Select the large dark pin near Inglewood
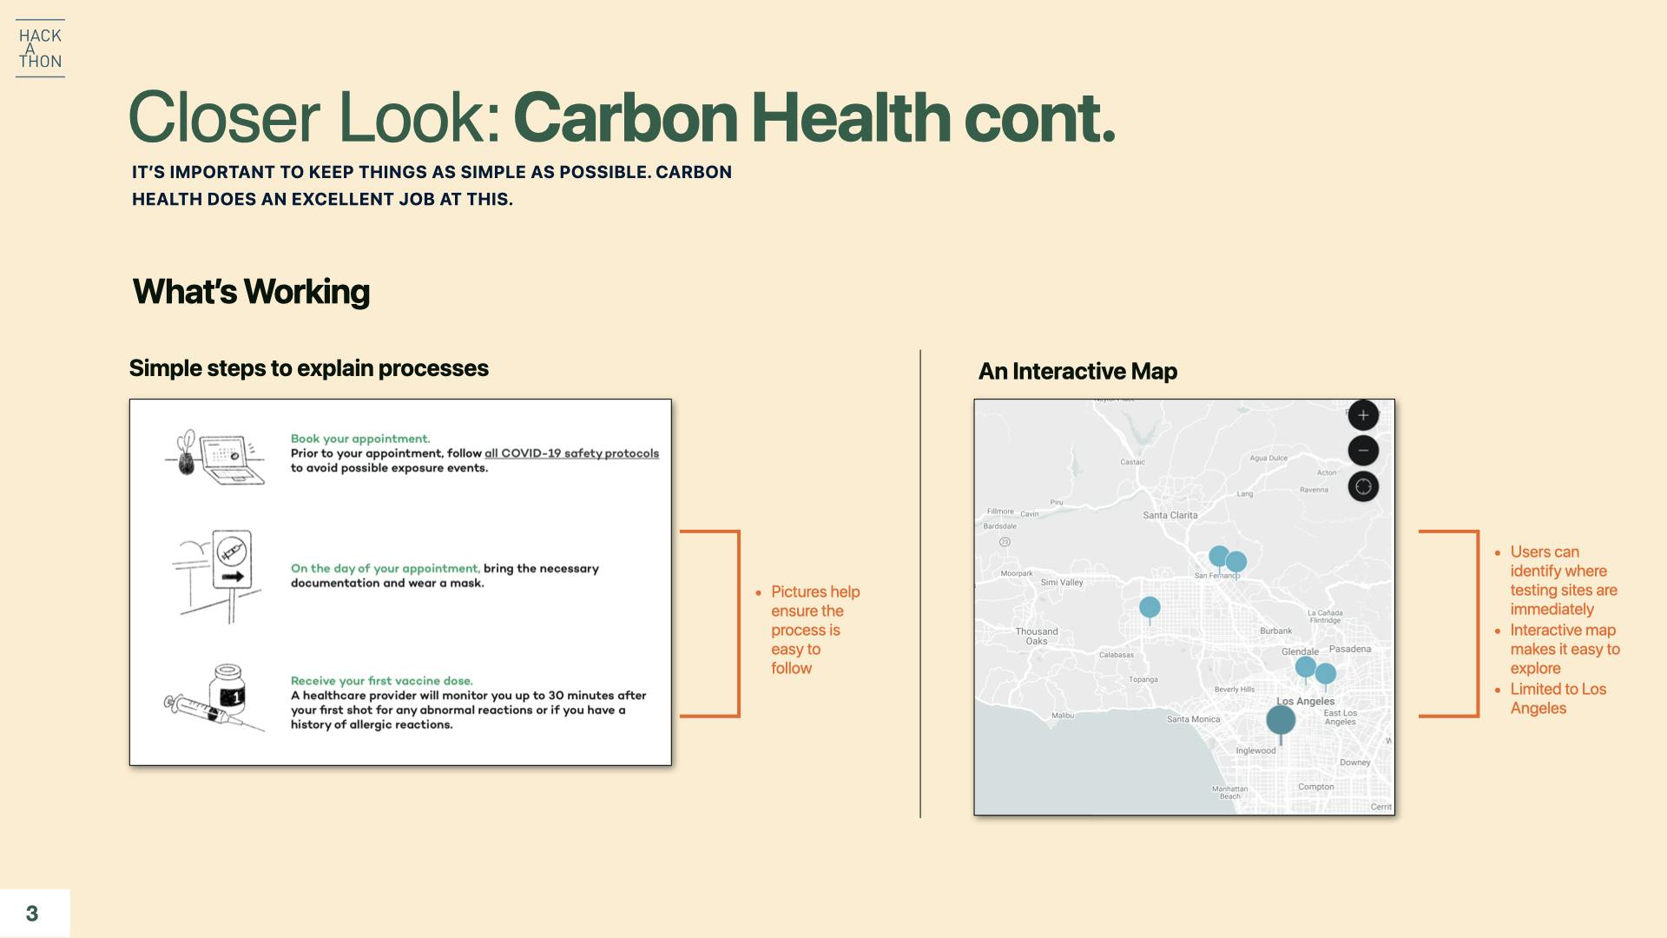 tap(1281, 720)
